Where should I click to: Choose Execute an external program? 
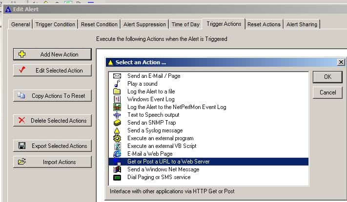click(x=208, y=138)
